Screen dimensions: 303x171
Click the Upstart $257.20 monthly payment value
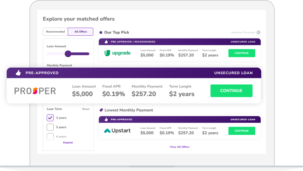[x=186, y=133]
